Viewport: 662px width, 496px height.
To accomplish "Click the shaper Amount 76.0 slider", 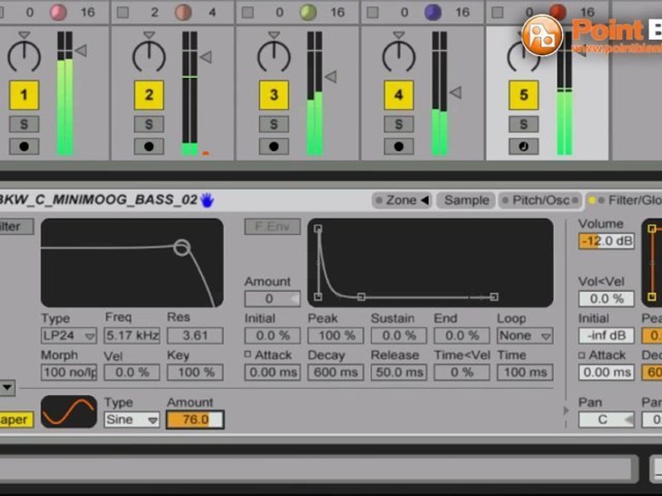I will click(x=195, y=420).
